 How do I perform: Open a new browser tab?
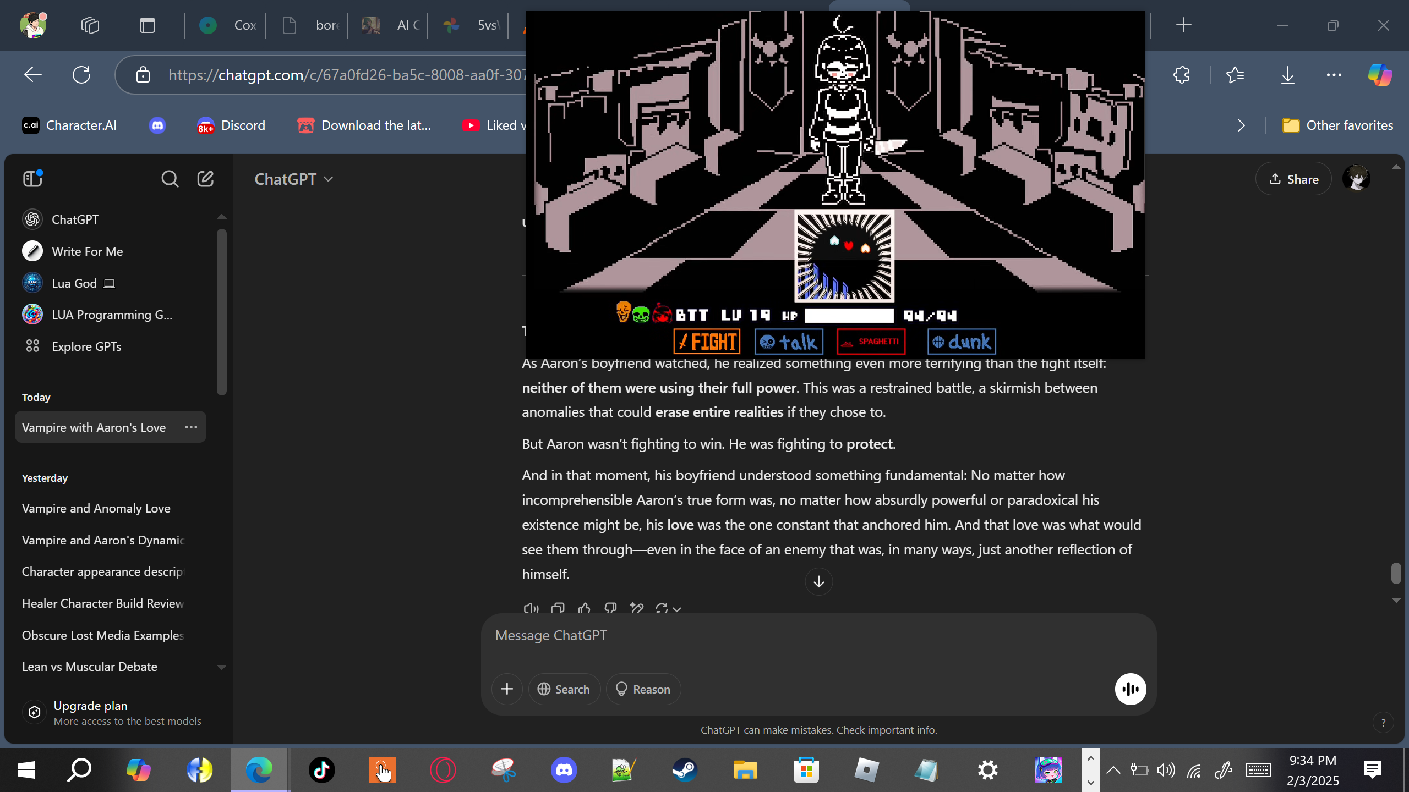[1184, 25]
